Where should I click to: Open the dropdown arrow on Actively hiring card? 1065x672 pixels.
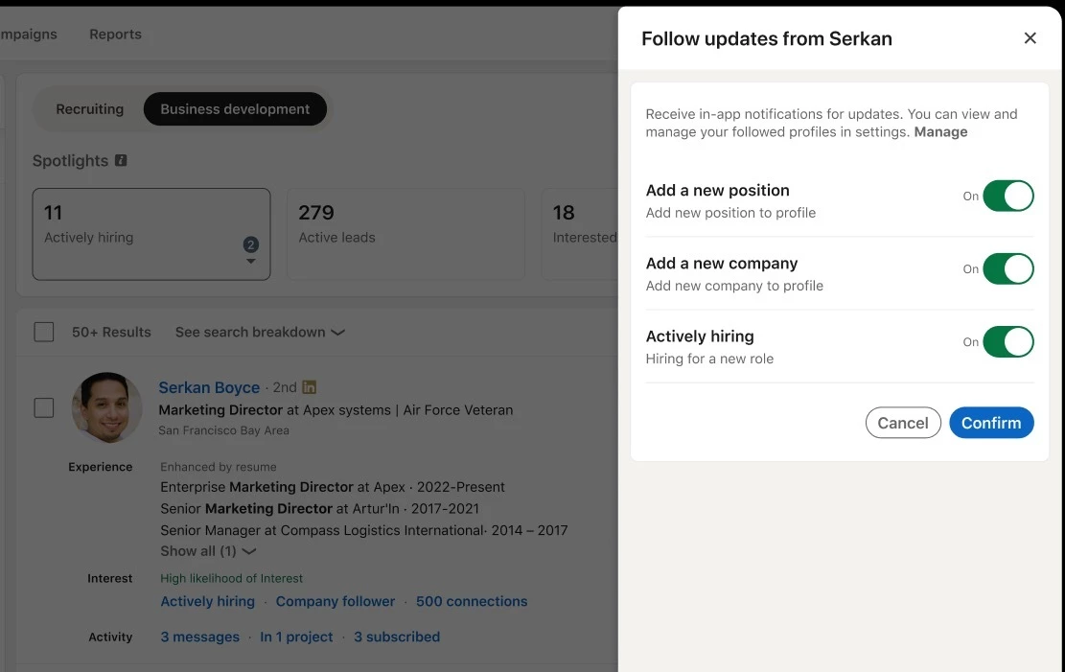[250, 261]
